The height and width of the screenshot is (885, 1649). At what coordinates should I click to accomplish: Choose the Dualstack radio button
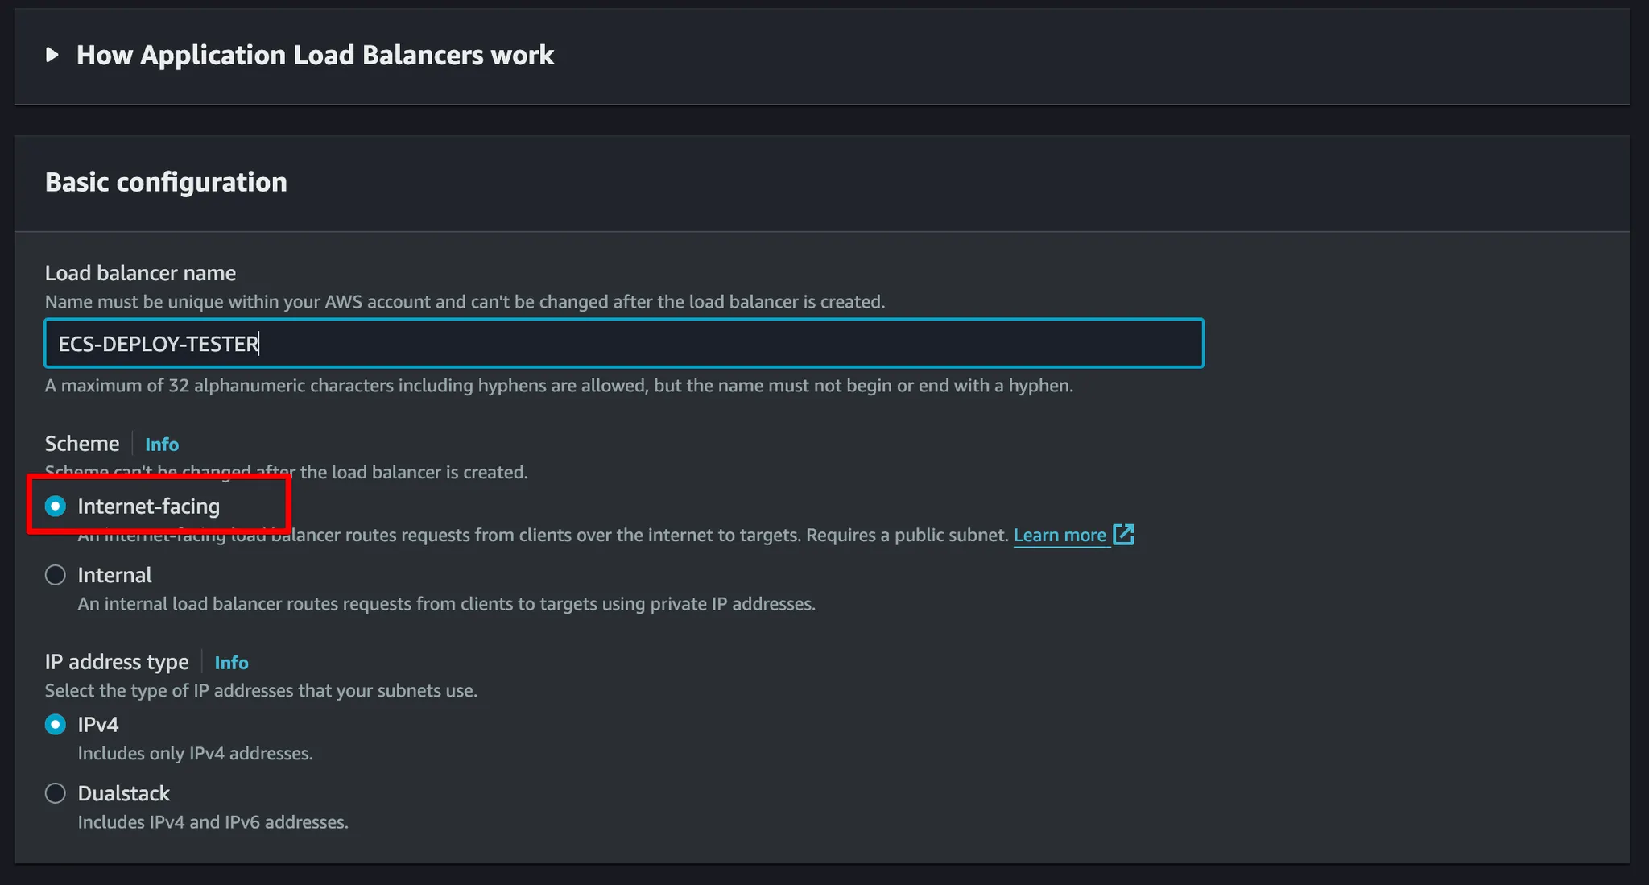point(56,793)
